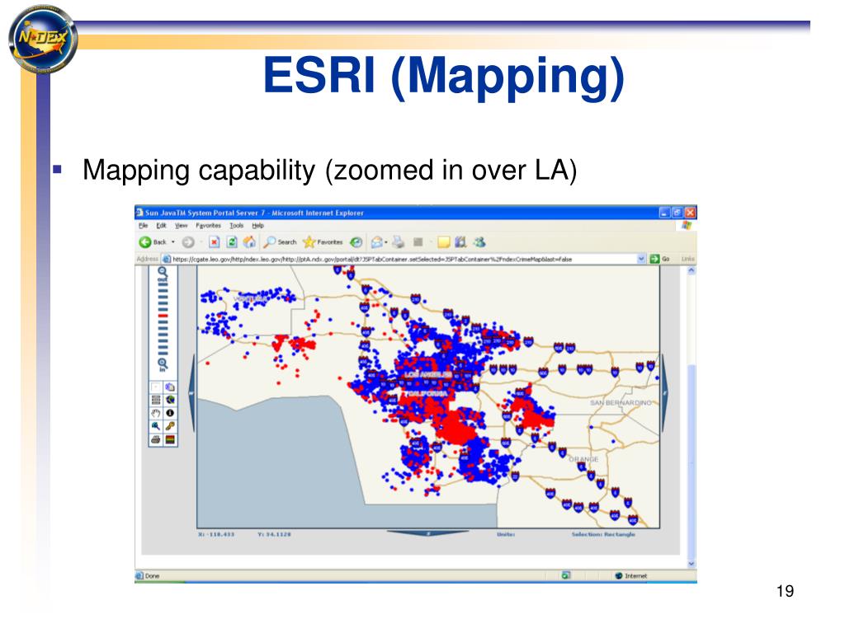Click the Refresh page icon
The width and height of the screenshot is (845, 633).
tap(232, 242)
